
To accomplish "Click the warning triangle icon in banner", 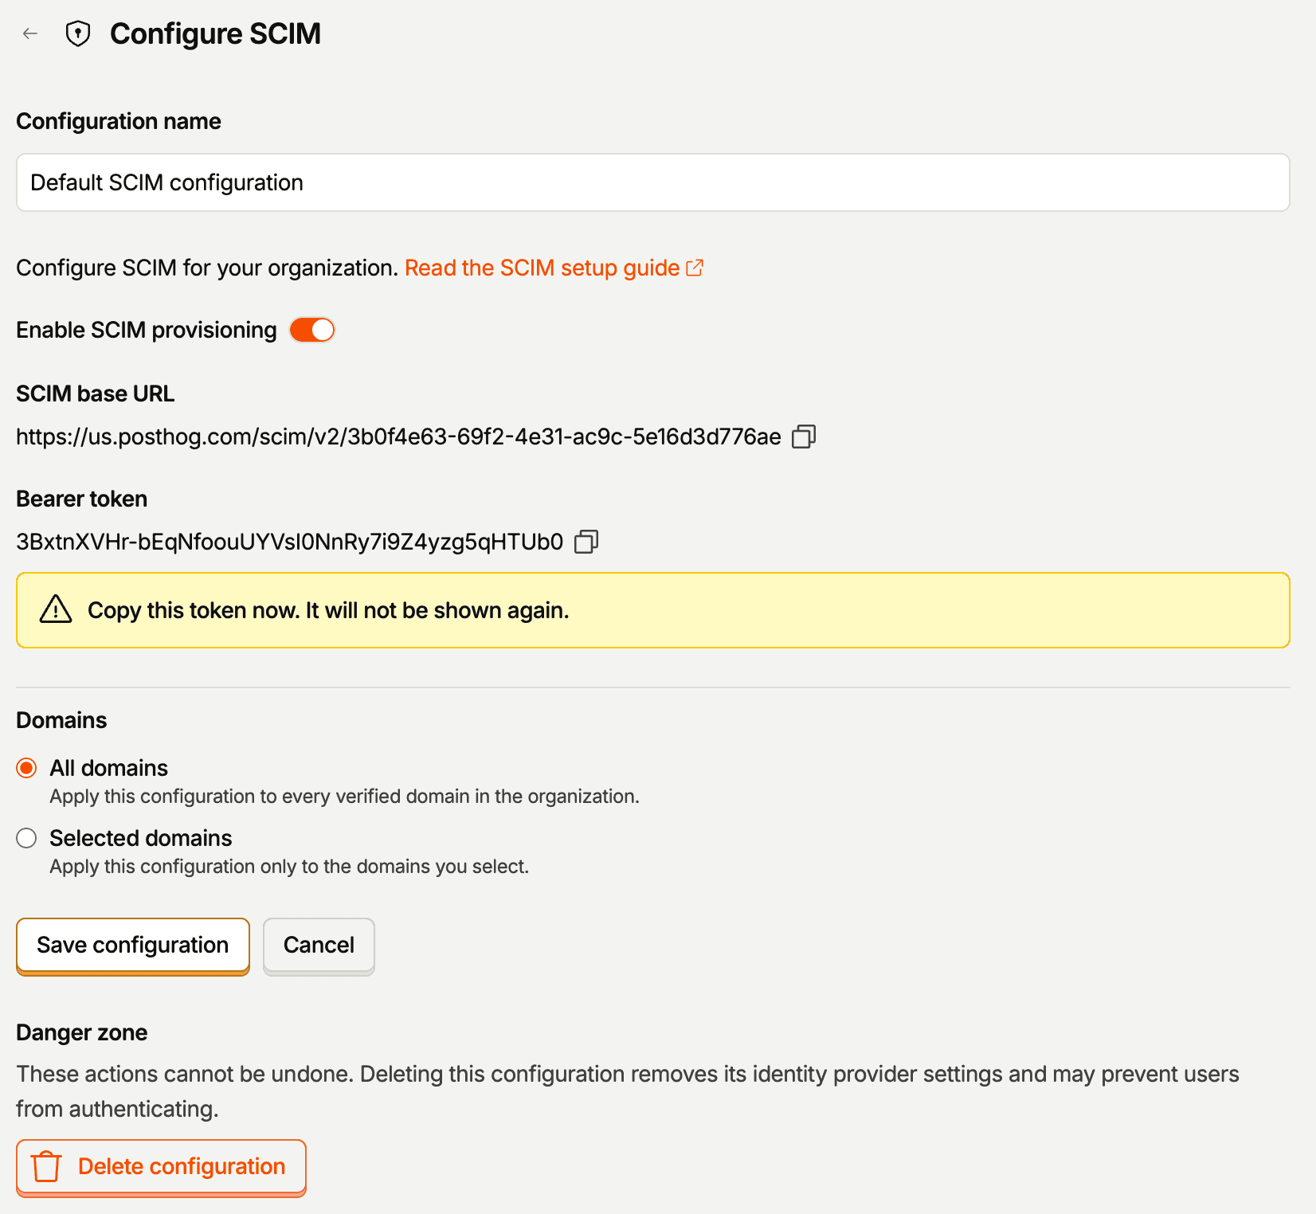I will [x=56, y=609].
